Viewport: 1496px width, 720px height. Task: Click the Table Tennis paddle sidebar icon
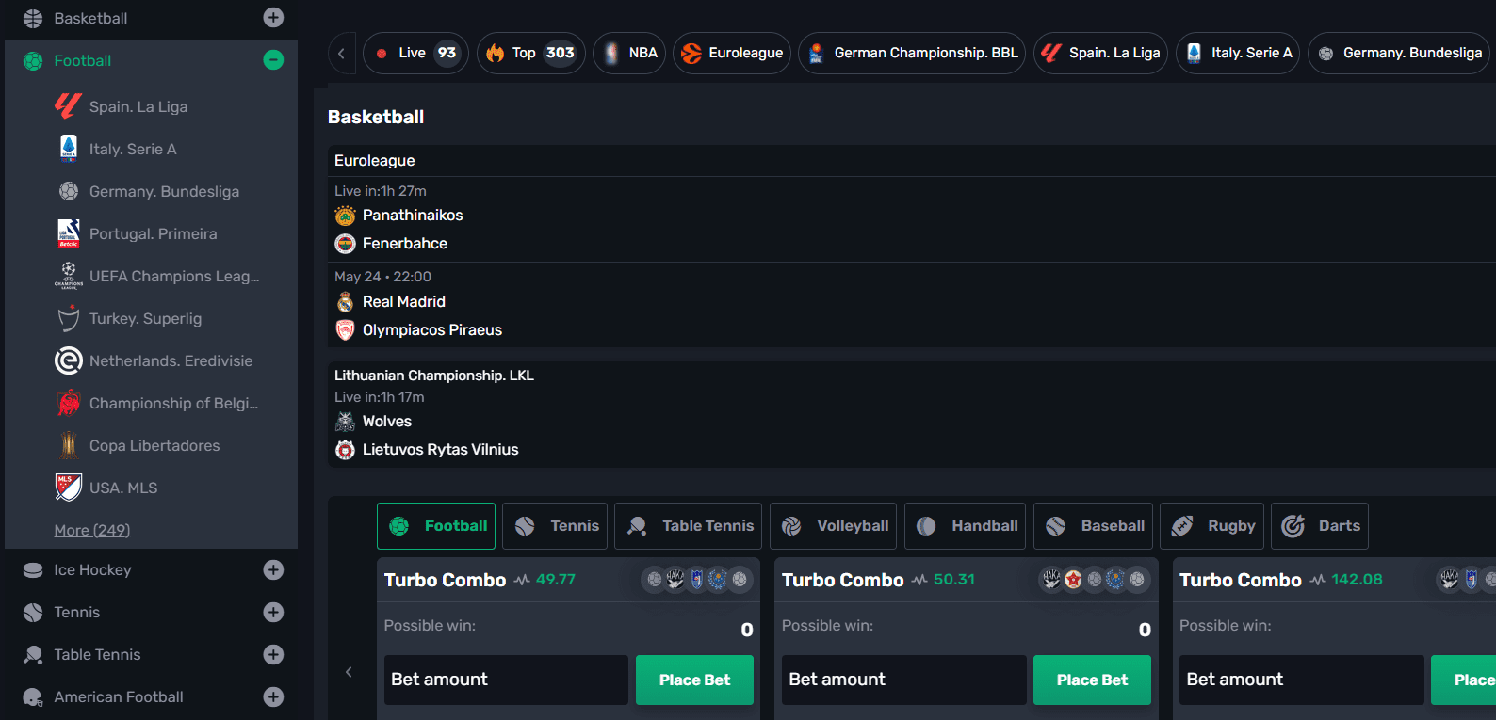point(33,655)
